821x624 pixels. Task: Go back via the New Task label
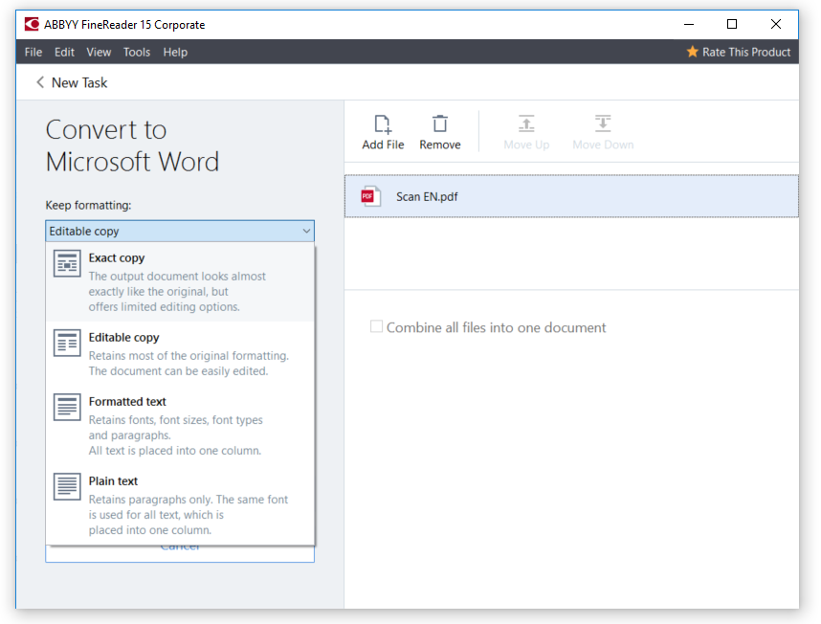[79, 82]
